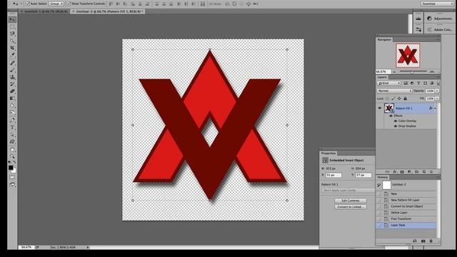Hide the Drop Shadow effect
This screenshot has width=457, height=257.
(396, 126)
